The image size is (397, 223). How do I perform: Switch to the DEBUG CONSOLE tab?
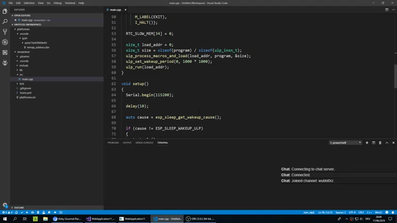(144, 142)
